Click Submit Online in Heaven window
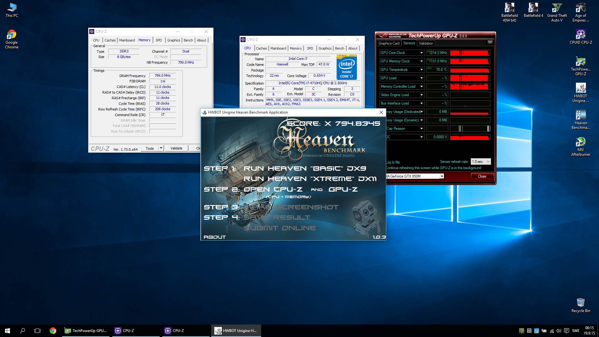This screenshot has height=337, width=599. pos(280,228)
